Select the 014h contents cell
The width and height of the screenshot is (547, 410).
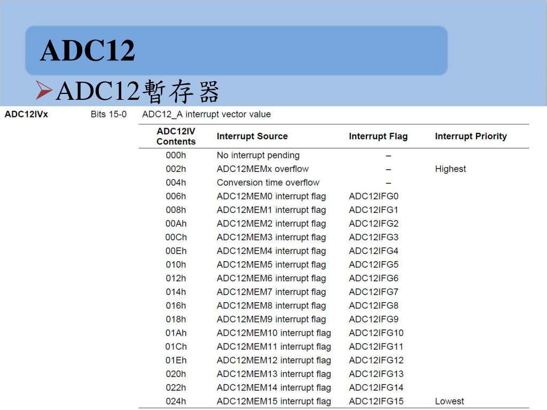click(176, 292)
